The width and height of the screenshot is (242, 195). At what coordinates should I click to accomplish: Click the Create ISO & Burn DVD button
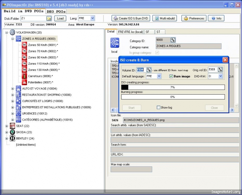[x=130, y=19]
